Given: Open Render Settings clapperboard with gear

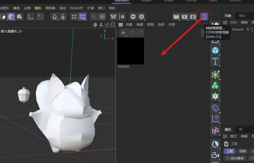Looking at the screenshot, I should 193,16.
